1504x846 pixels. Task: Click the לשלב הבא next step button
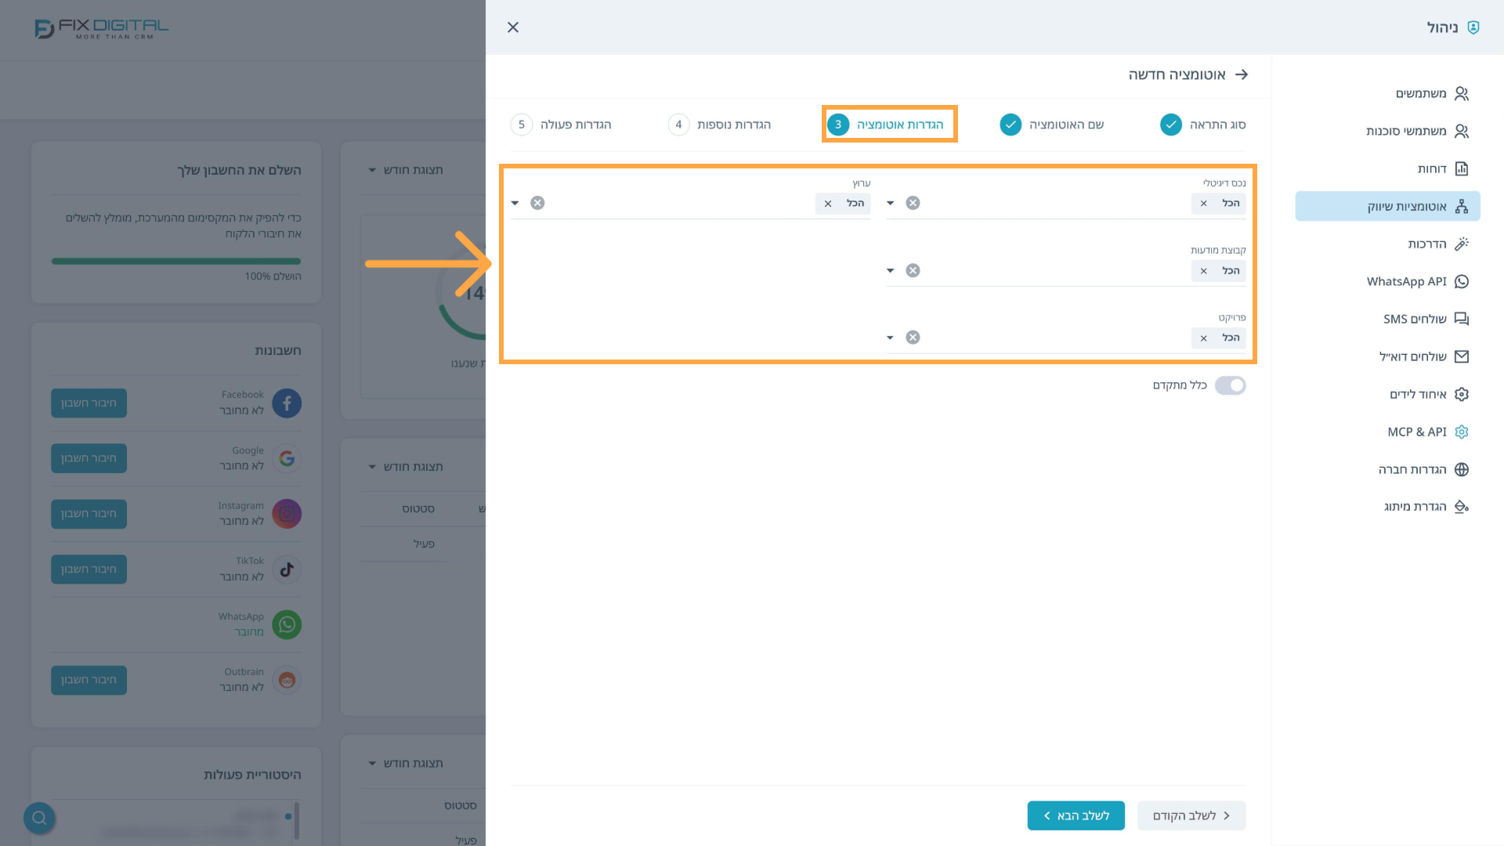pos(1076,815)
